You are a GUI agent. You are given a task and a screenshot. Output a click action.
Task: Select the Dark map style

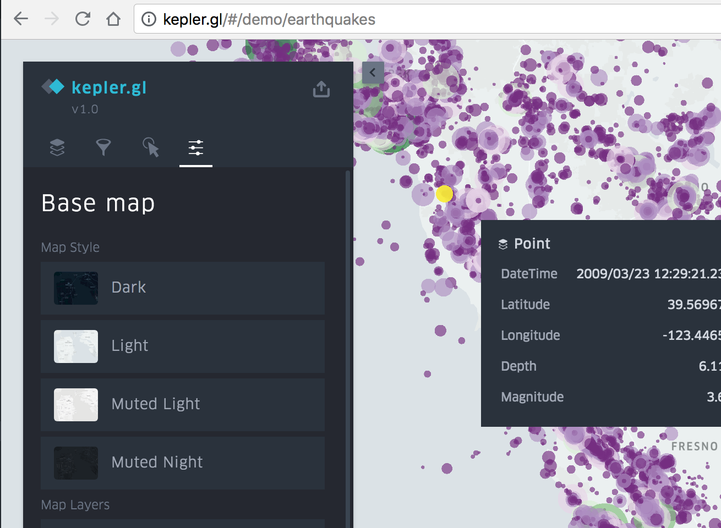pos(182,288)
